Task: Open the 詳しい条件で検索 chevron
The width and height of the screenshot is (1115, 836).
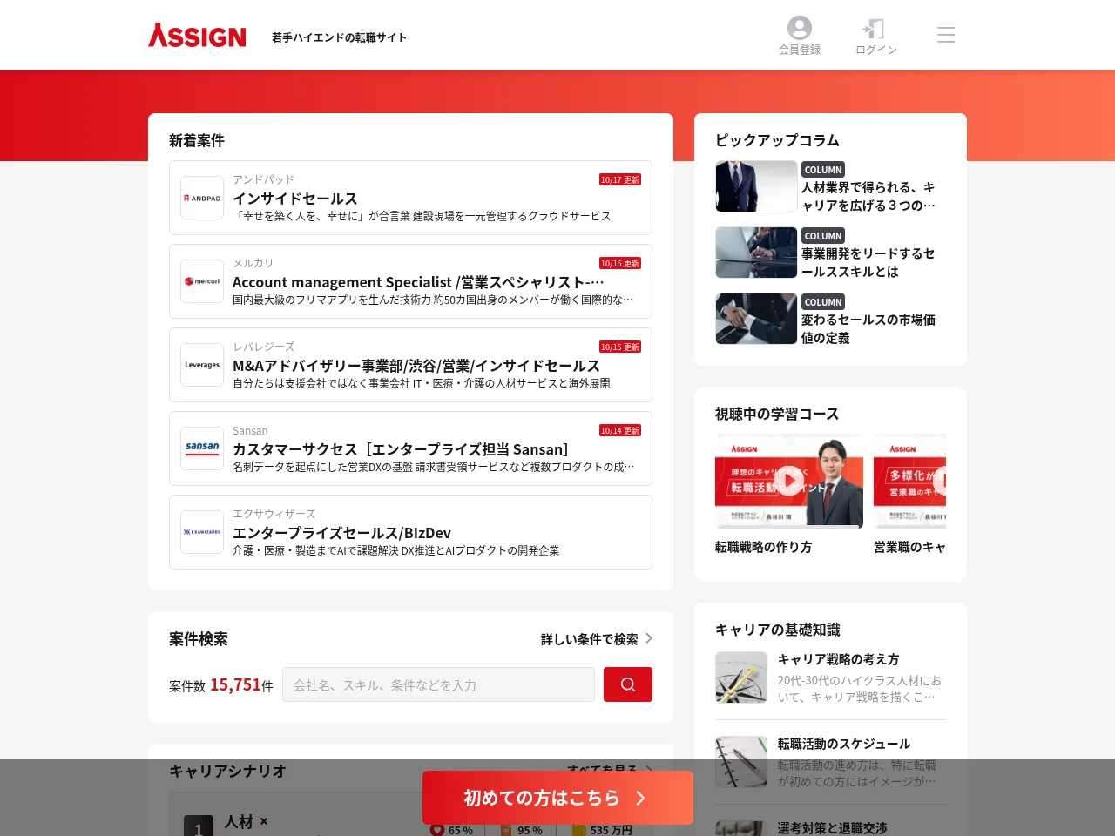Action: point(648,638)
